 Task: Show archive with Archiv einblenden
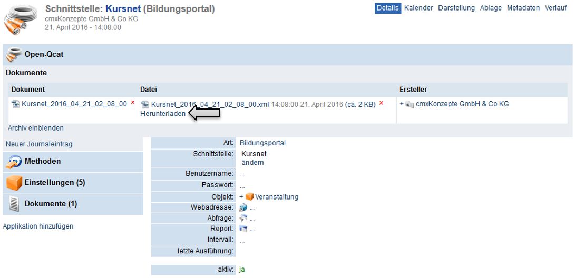coord(36,128)
